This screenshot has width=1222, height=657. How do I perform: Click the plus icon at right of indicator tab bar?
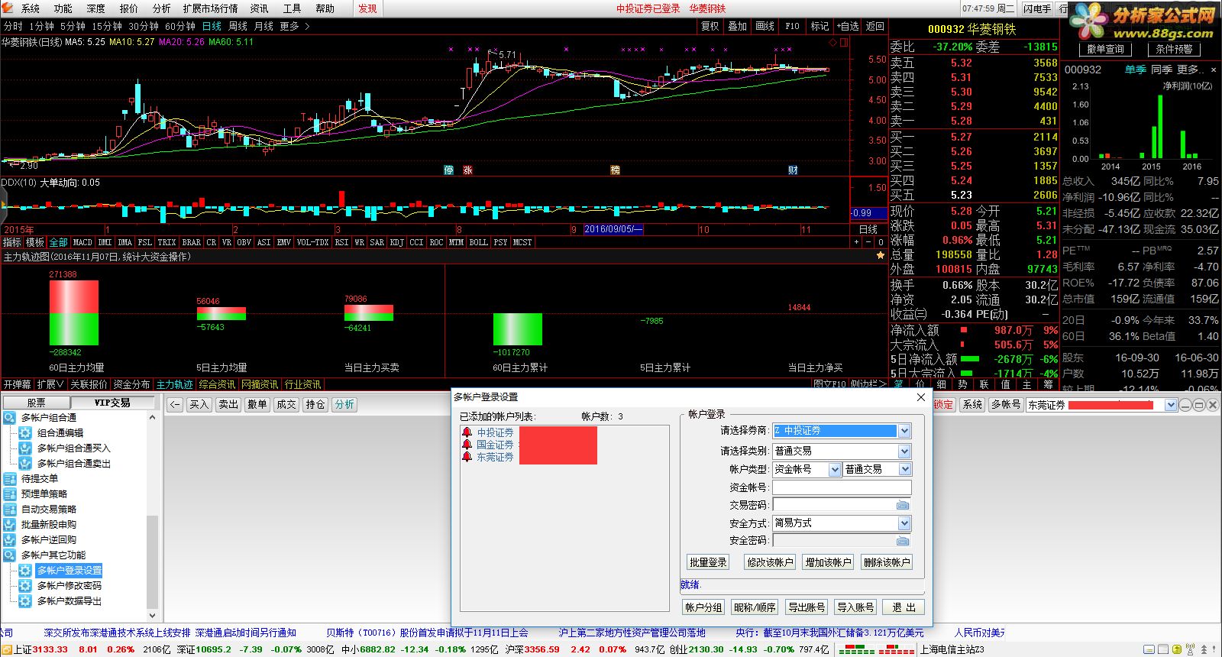[x=856, y=242]
